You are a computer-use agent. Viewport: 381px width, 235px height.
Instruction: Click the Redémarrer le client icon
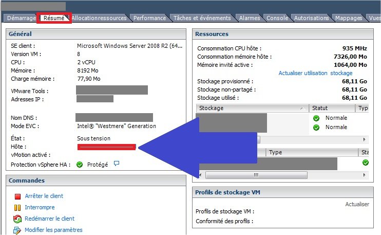tap(17, 219)
